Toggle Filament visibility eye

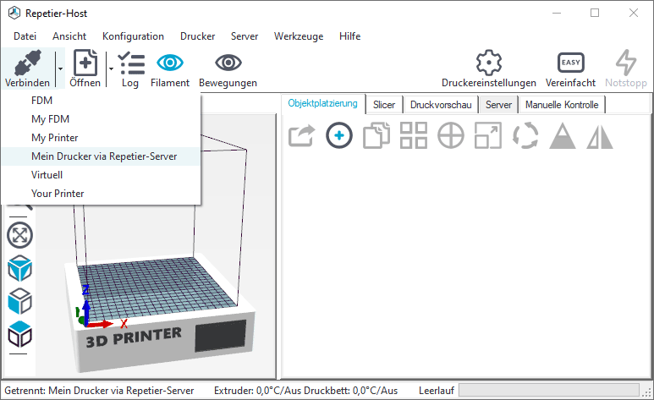[x=170, y=63]
